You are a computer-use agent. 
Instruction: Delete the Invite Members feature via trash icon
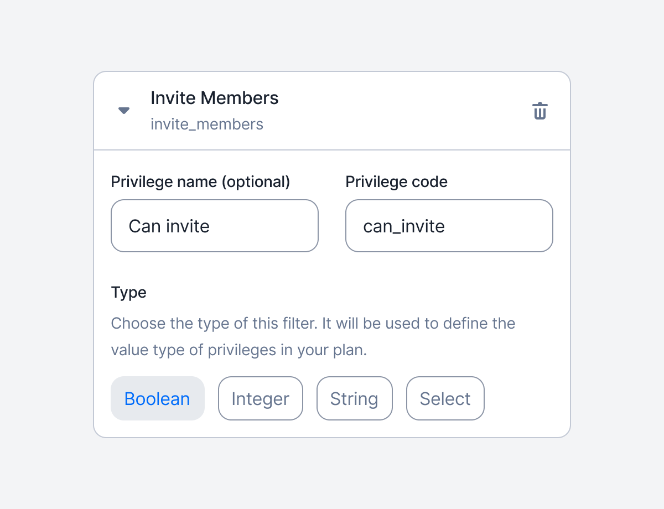point(540,111)
